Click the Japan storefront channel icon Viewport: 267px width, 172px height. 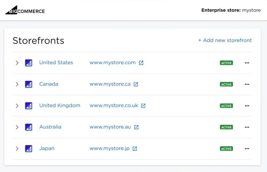coord(29,149)
